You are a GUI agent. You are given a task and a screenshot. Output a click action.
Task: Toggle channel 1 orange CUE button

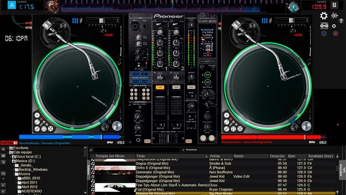[x=160, y=87]
